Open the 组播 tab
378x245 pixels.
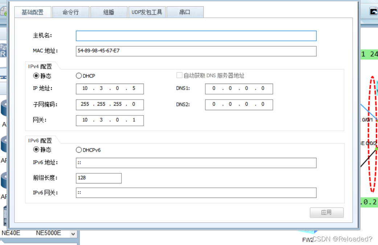109,12
